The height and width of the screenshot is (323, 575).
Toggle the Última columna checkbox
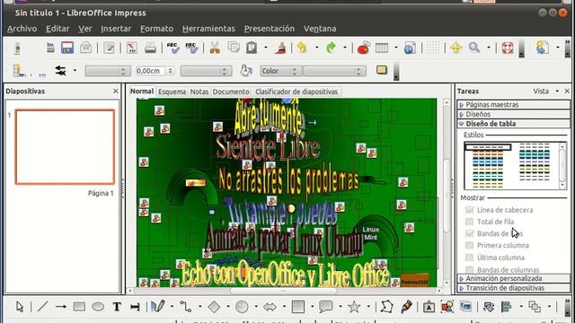point(469,258)
